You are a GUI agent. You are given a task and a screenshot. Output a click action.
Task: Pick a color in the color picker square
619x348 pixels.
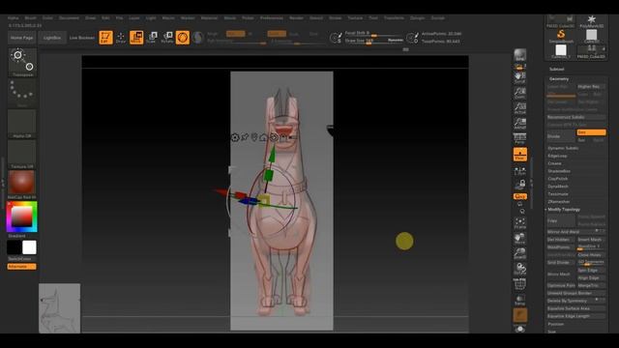pyautogui.click(x=21, y=217)
